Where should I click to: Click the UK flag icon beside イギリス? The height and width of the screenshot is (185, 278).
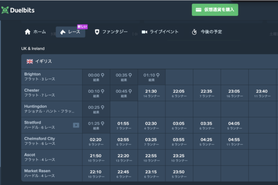(x=30, y=61)
